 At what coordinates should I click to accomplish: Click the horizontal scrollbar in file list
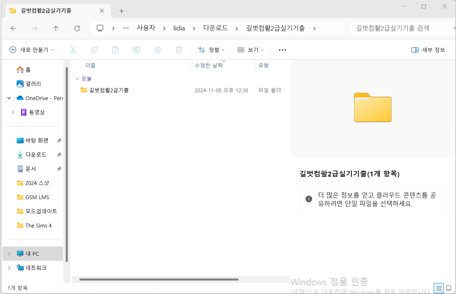[159, 279]
